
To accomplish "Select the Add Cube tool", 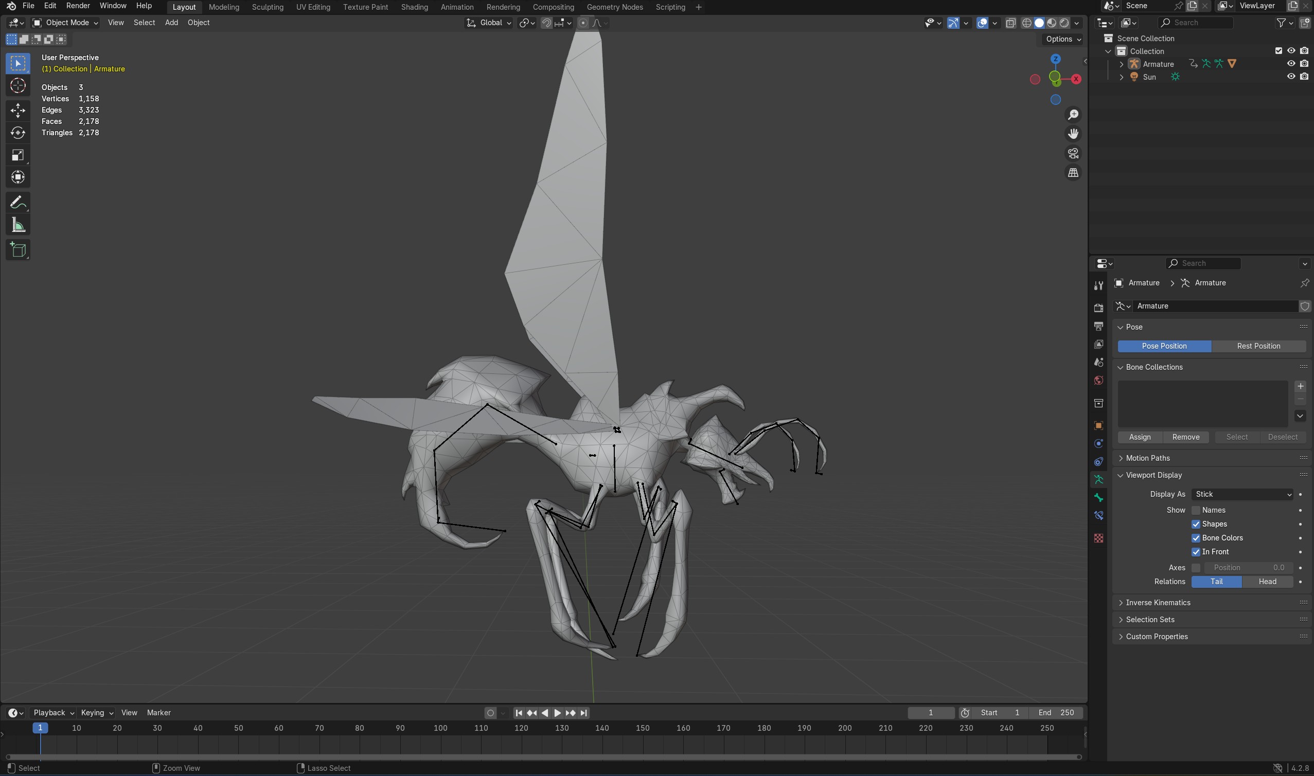I will (x=18, y=250).
